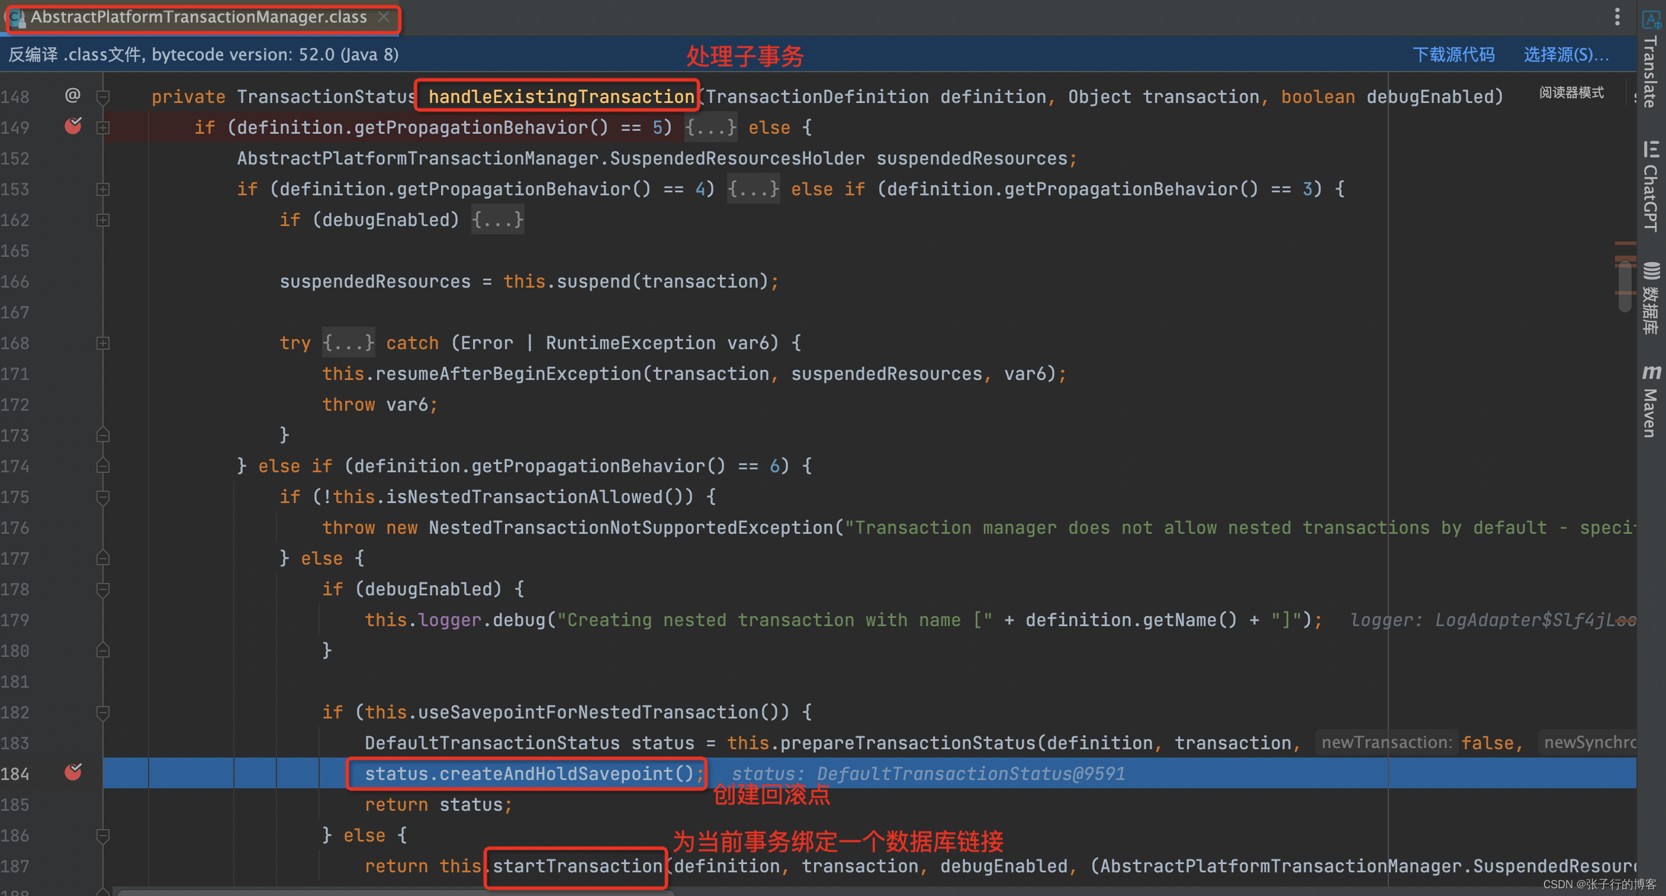
Task: Toggle the breakpoint on line 149
Action: 73,126
